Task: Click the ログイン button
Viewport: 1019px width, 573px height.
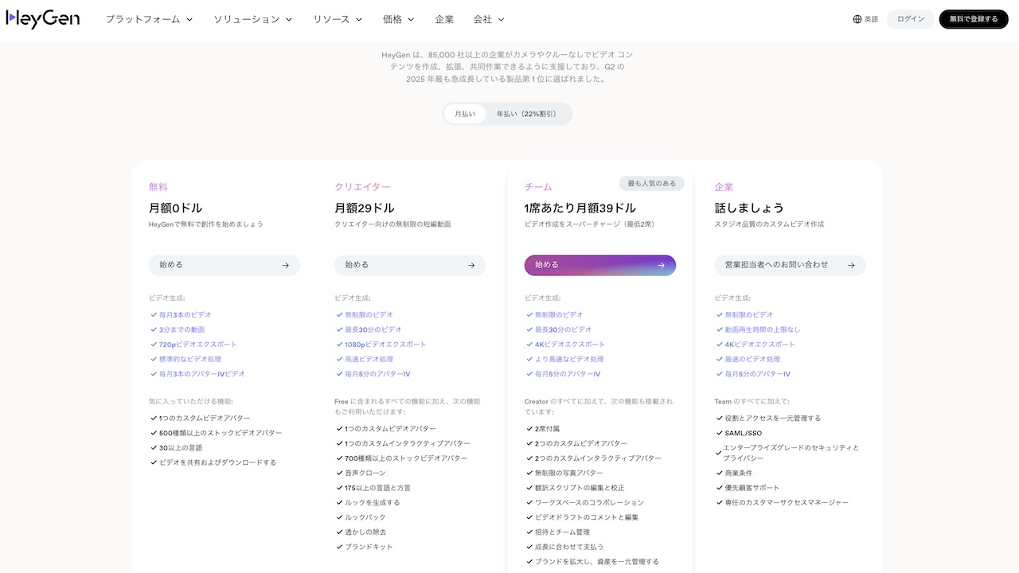Action: (x=911, y=19)
